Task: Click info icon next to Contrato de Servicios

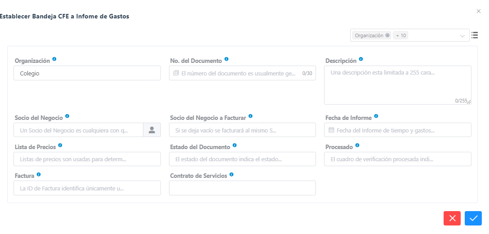Action: click(x=231, y=174)
